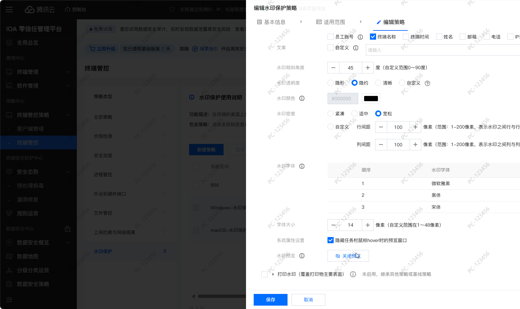Go to the 适用范围 step

(x=331, y=22)
